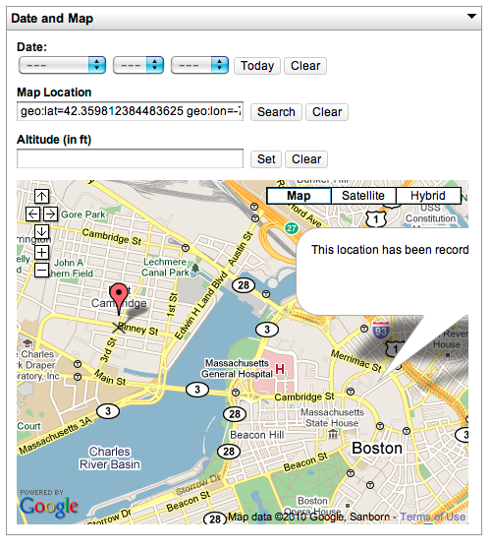Open the third date dropdown
Image resolution: width=492 pixels, height=549 pixels.
pos(200,65)
